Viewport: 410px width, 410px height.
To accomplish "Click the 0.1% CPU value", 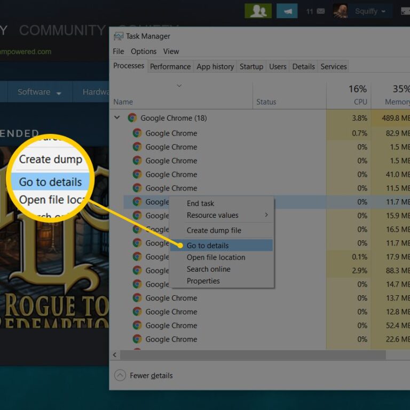I will (x=359, y=257).
